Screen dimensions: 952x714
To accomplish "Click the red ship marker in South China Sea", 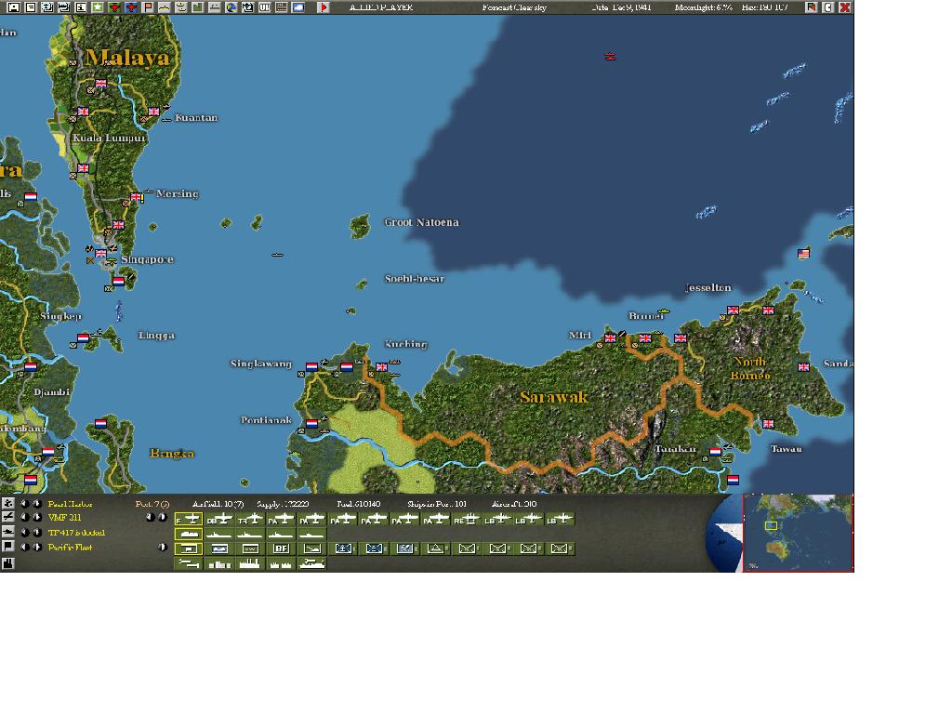I will [x=610, y=57].
